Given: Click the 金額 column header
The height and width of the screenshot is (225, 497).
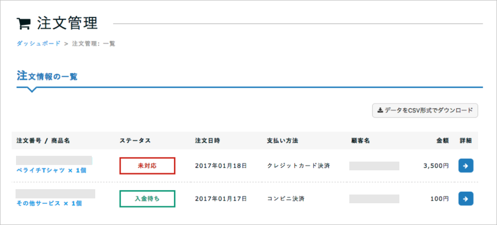Looking at the screenshot, I should coord(442,141).
